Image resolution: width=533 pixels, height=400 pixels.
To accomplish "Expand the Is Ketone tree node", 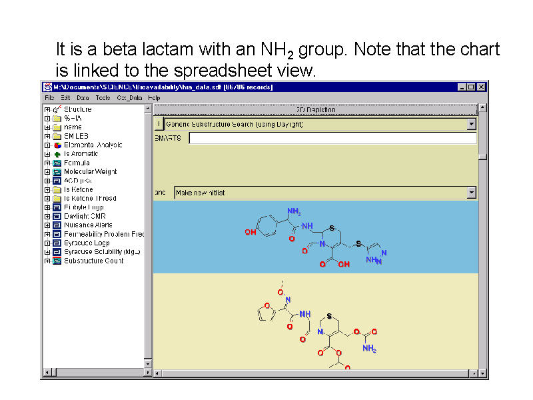I will pos(47,189).
